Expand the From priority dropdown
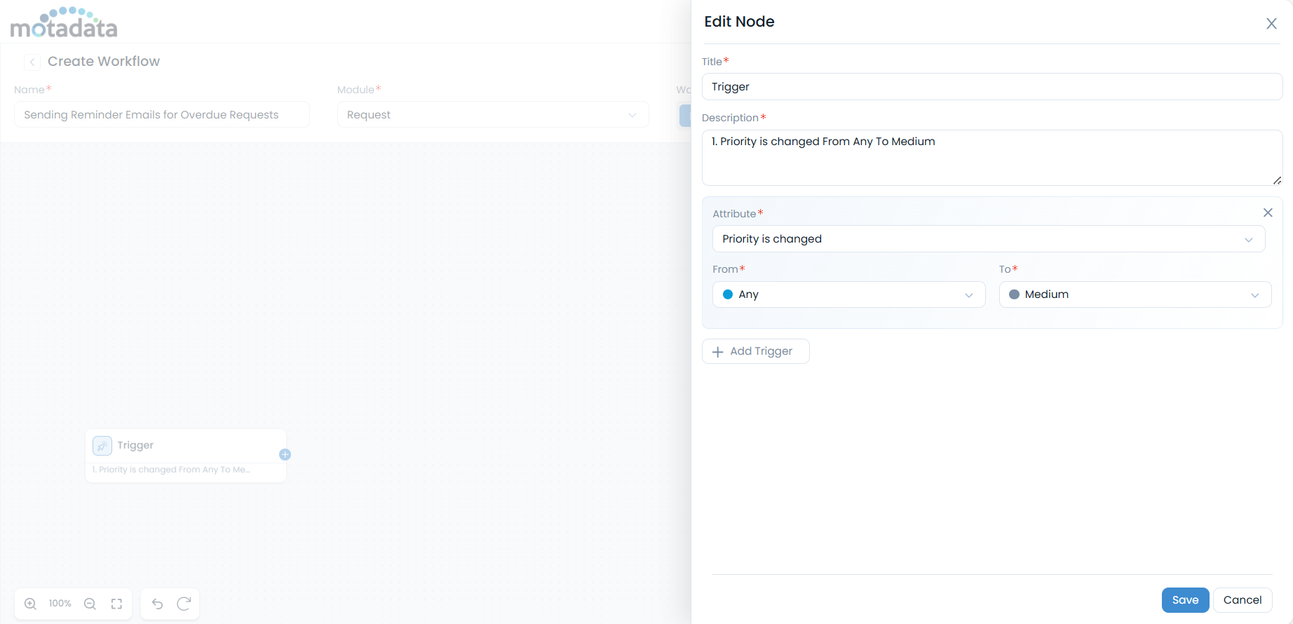Viewport: 1293px width, 624px height. click(x=848, y=294)
